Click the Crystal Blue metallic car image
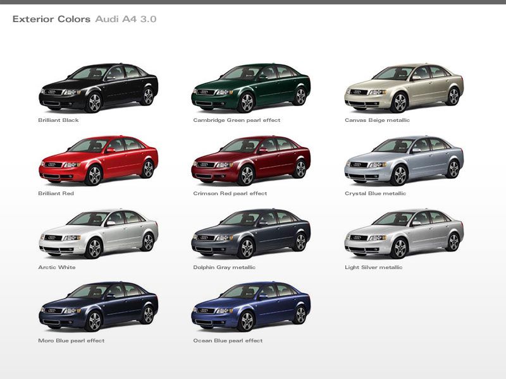 [404, 161]
